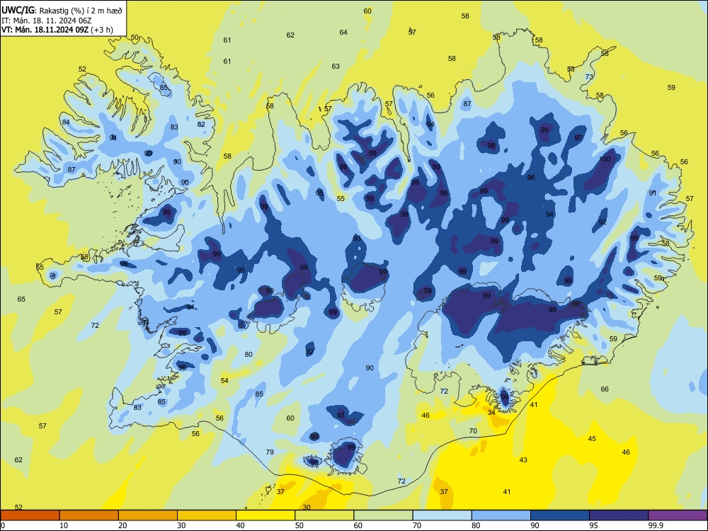Click the 0–10 dark orange legend swatch

pos(30,515)
